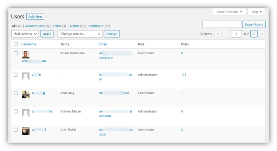The height and width of the screenshot is (151, 277).
Task: Click Andrew Maule's email address link
Action: click(x=116, y=113)
